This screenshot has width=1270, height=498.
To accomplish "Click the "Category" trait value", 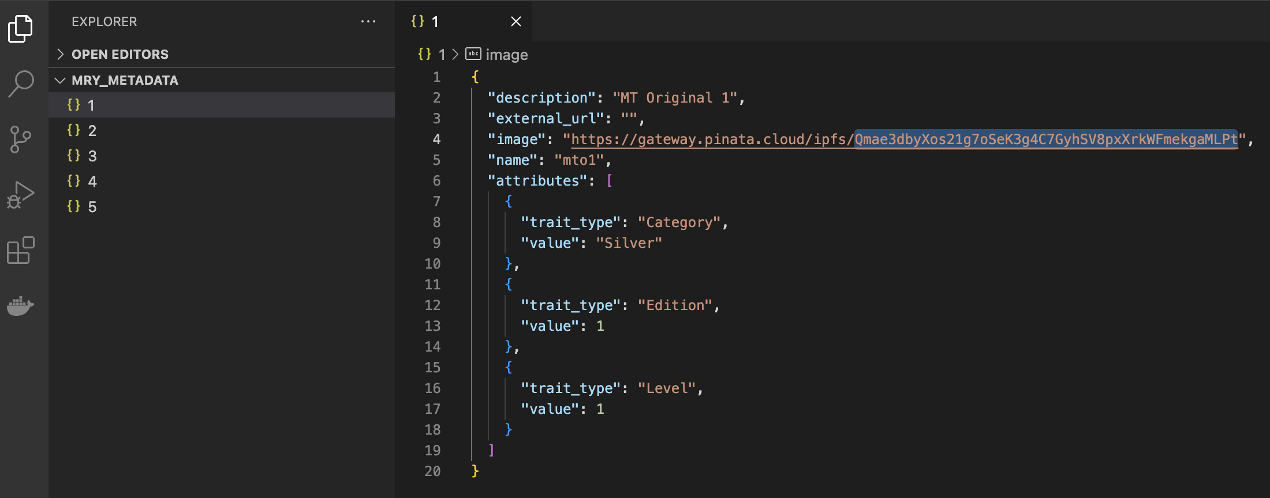I will (679, 222).
